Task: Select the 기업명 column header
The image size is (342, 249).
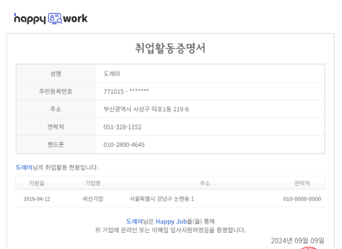Action: coord(93,183)
